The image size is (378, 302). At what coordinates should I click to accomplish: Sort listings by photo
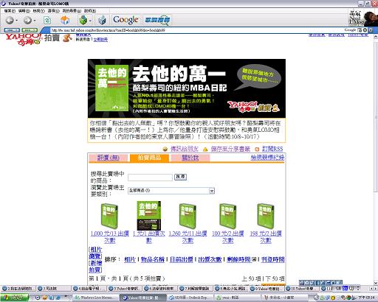click(130, 259)
